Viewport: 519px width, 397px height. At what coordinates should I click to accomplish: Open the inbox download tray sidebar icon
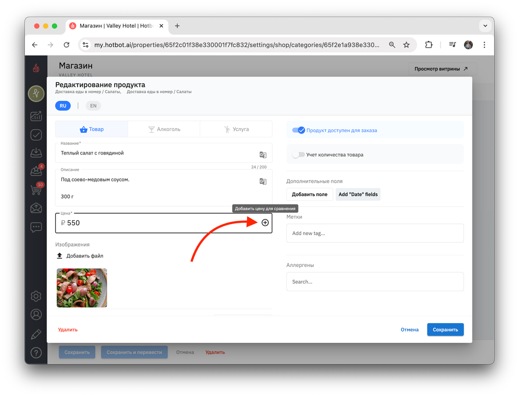[x=36, y=152]
